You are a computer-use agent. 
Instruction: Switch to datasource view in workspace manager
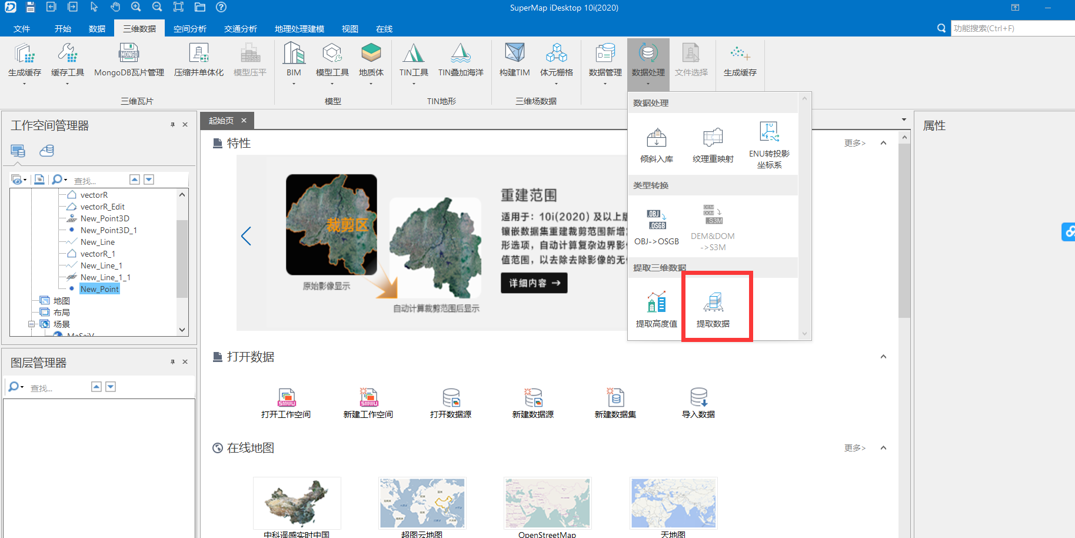click(47, 151)
